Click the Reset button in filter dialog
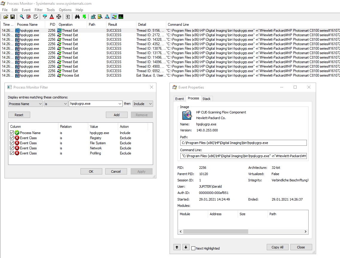The height and width of the screenshot is (258, 340). point(19,115)
